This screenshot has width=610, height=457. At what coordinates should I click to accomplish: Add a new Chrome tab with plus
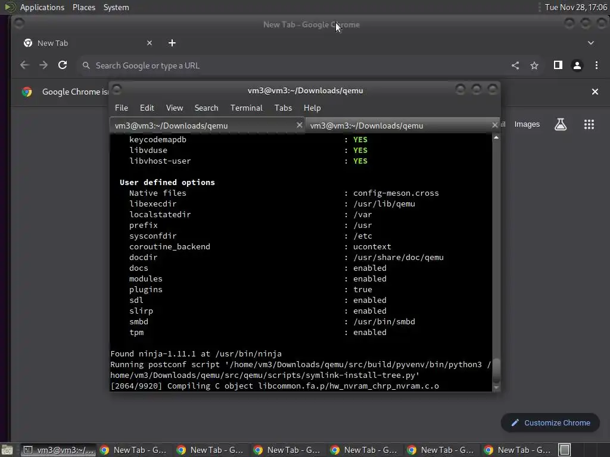[172, 43]
